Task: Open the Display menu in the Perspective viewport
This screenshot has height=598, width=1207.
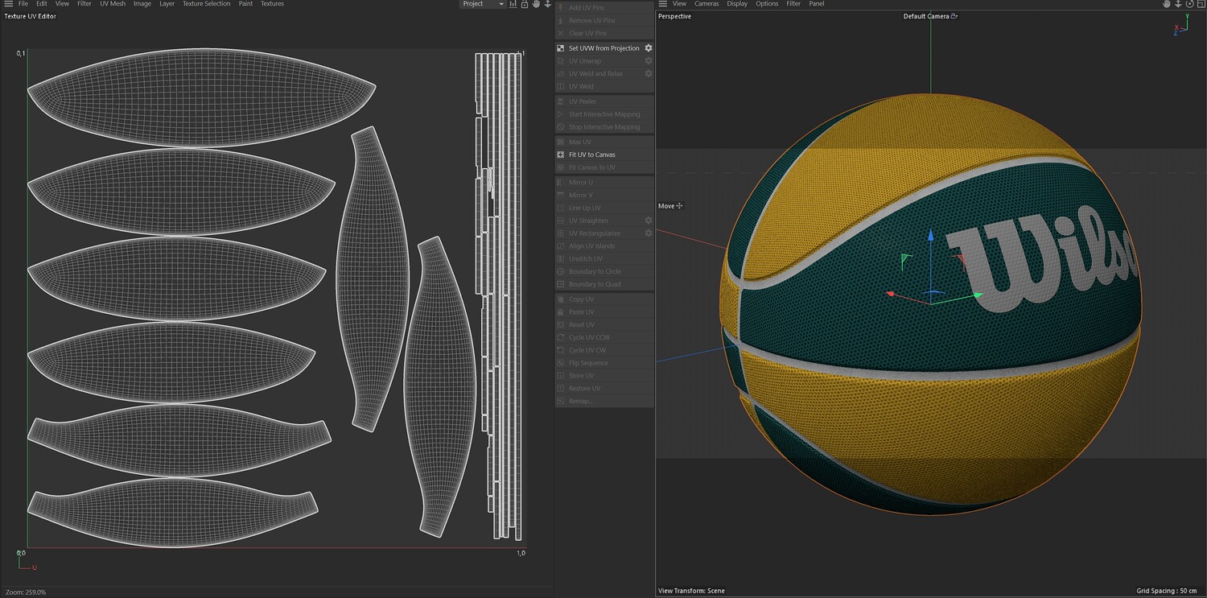Action: tap(737, 4)
